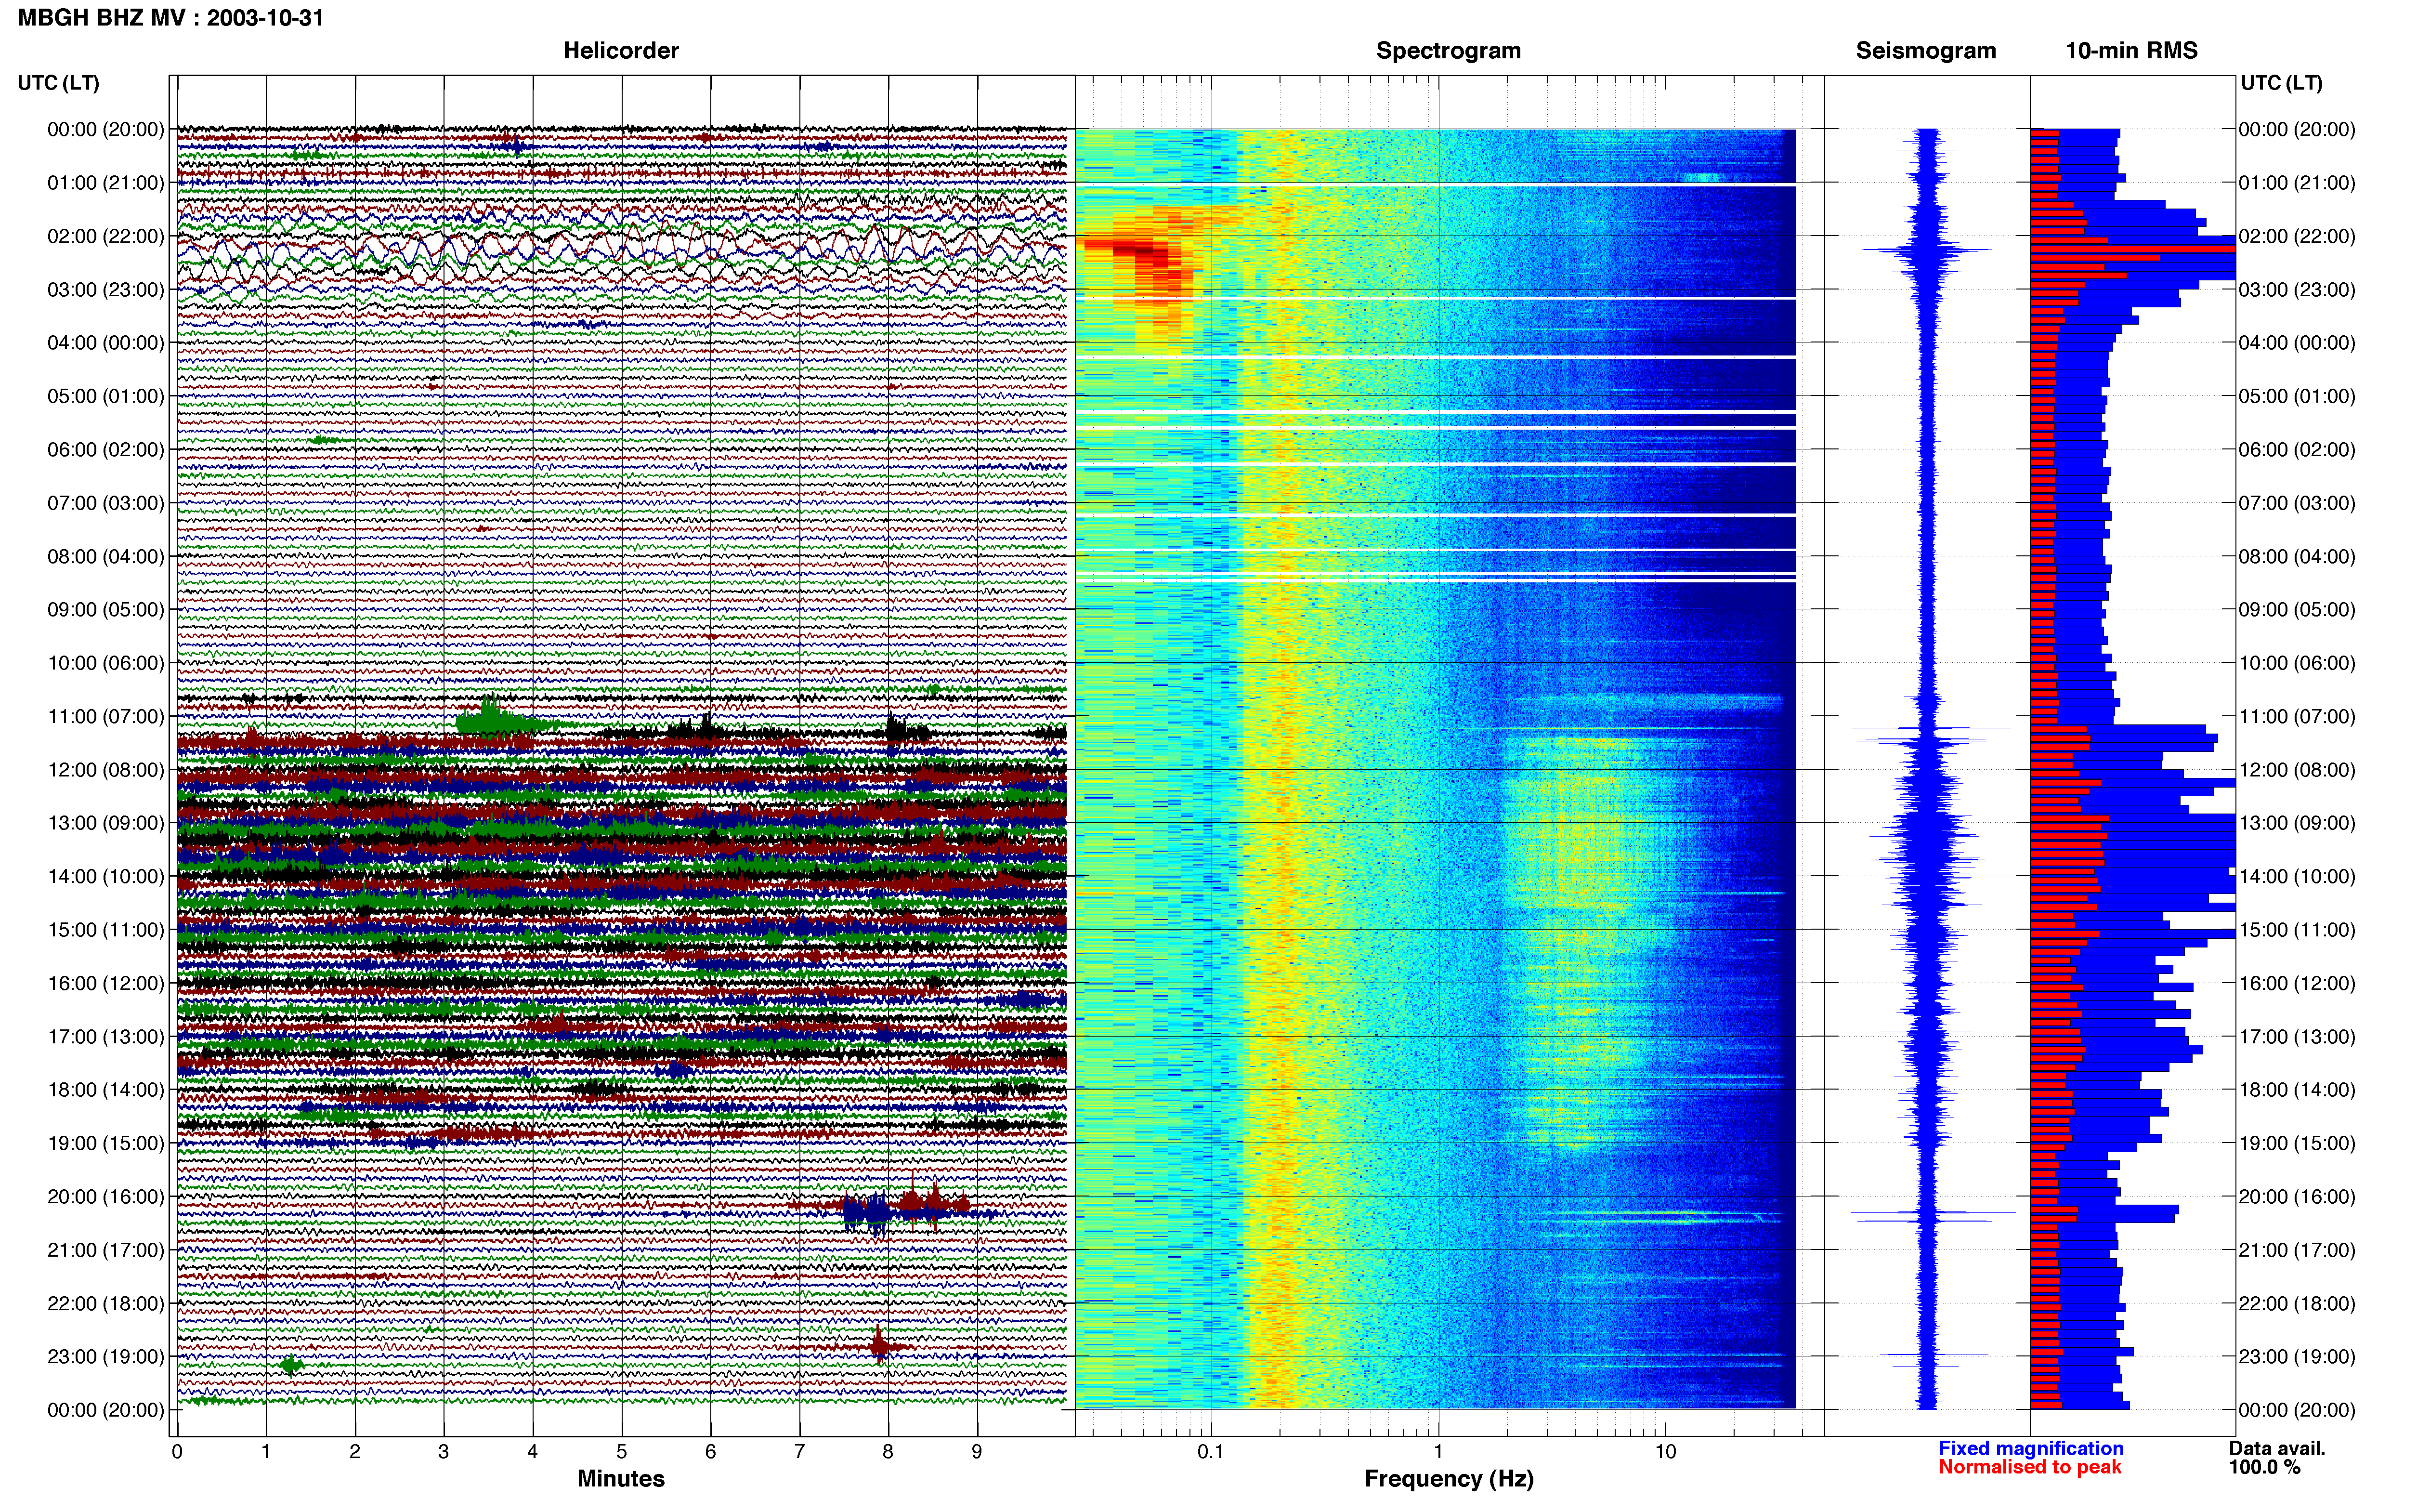Click right time label '12:00 (08:00)'

[x=2297, y=770]
